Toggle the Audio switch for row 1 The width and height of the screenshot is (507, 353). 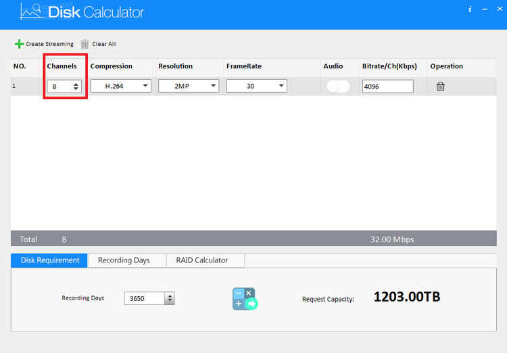point(338,87)
